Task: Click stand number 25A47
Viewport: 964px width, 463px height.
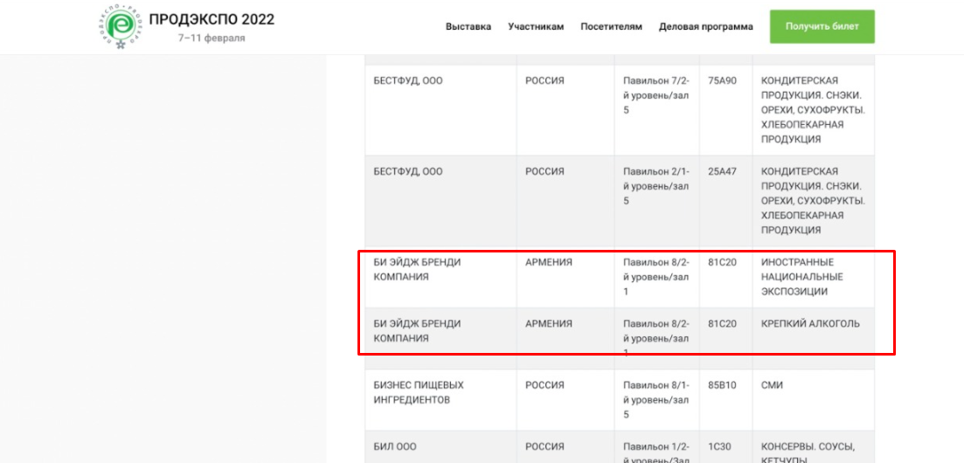Action: tap(722, 171)
